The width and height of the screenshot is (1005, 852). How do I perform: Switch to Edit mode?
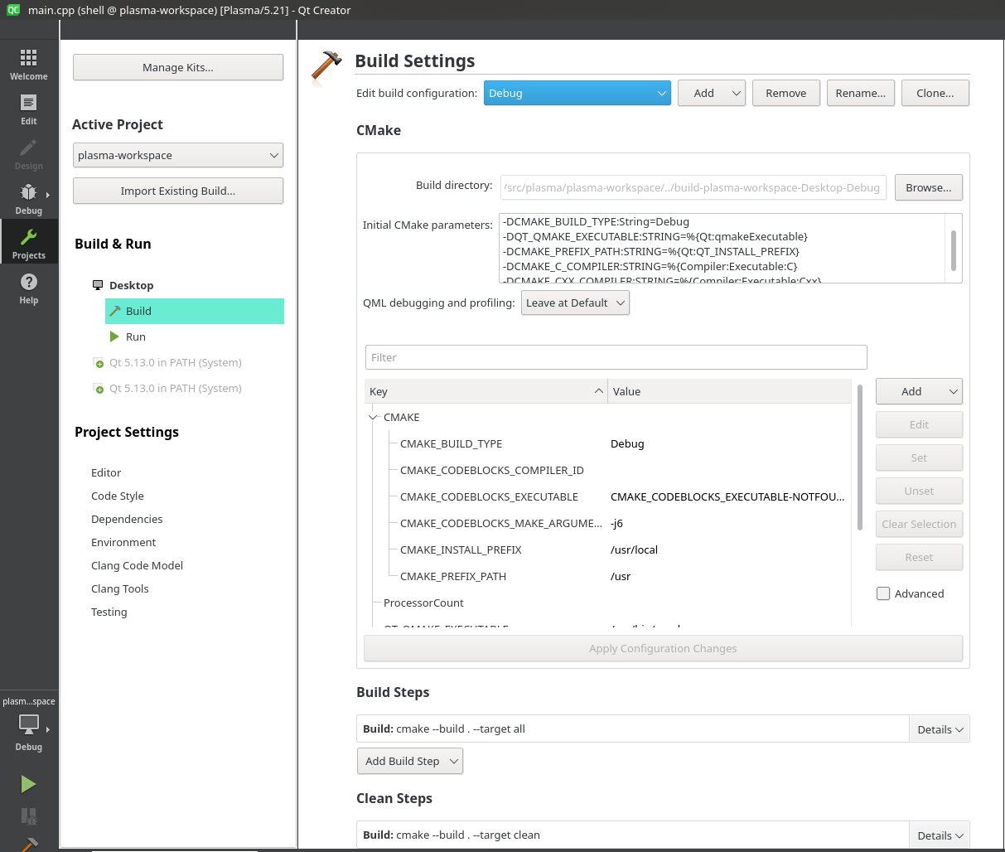[x=29, y=109]
